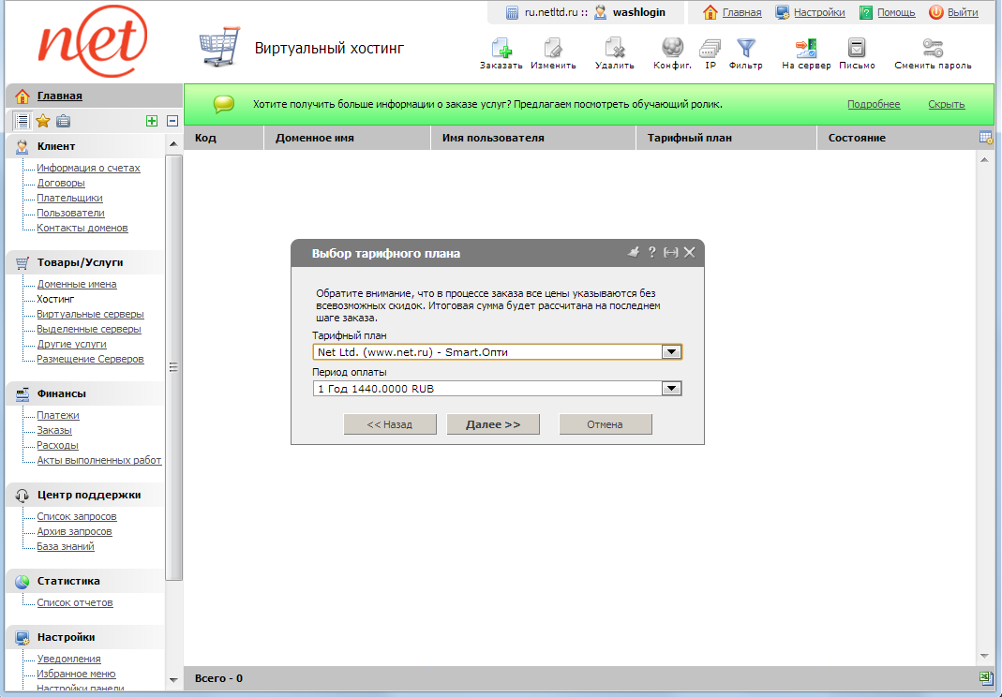
Task: Open the Тарифный план dropdown
Action: 671,351
